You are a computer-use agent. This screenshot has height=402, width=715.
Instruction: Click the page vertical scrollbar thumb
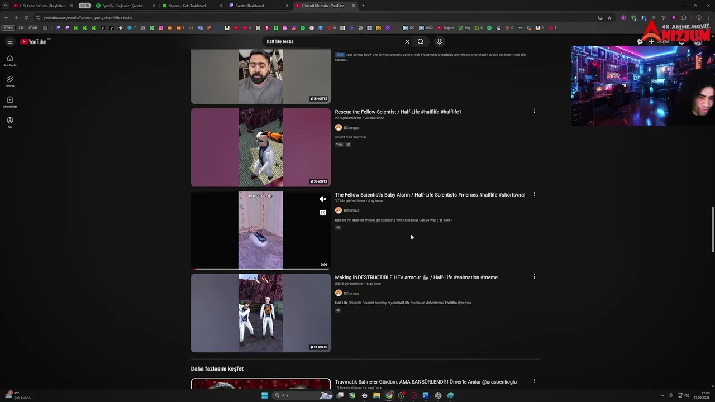tap(712, 229)
